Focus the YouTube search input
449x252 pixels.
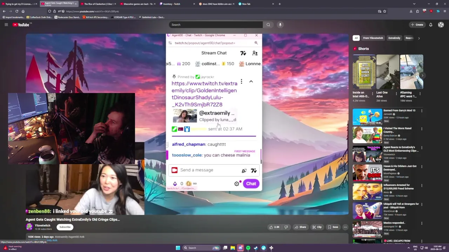(x=216, y=24)
